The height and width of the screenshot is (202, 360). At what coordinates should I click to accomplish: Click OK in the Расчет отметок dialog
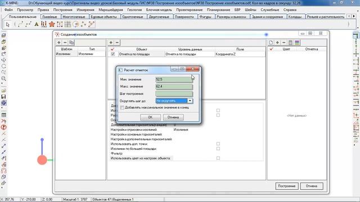pos(150,117)
